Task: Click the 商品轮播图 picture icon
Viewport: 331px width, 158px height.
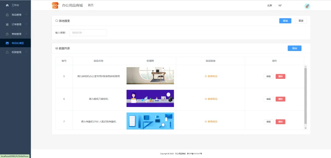Action: [x=7, y=43]
